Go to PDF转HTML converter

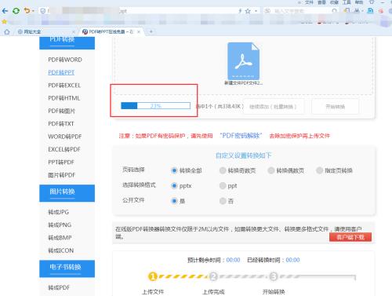click(64, 98)
